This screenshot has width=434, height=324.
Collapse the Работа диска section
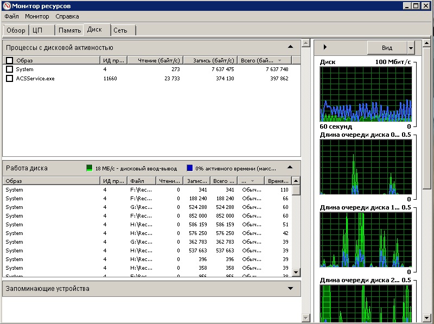coord(290,168)
